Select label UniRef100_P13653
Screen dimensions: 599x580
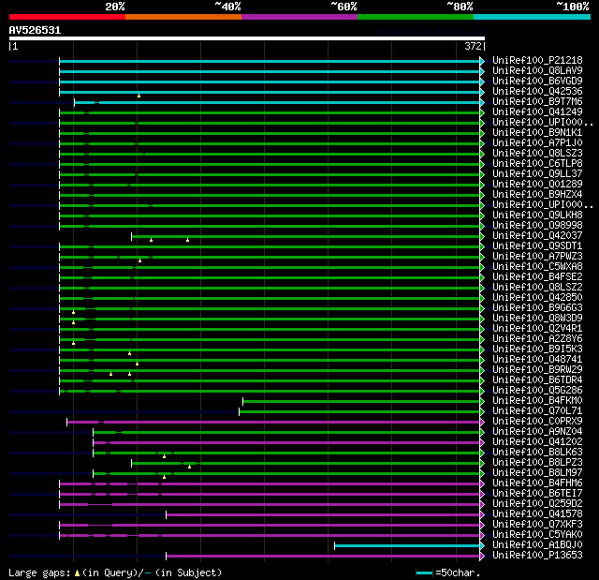[x=537, y=556]
